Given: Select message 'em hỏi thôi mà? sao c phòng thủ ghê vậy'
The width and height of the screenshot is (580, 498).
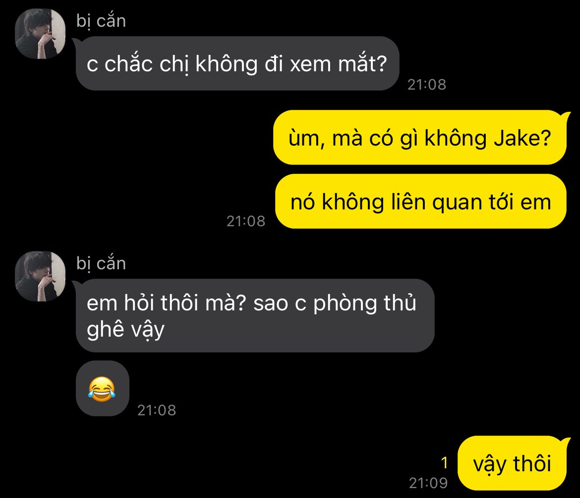Looking at the screenshot, I should (255, 315).
